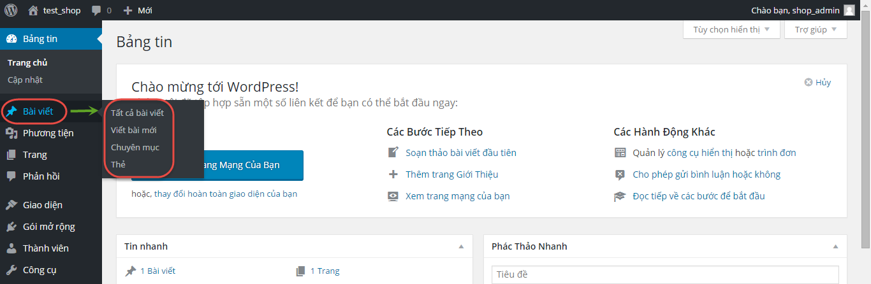
Task: Click the plus icon next to Mới
Action: pos(128,11)
